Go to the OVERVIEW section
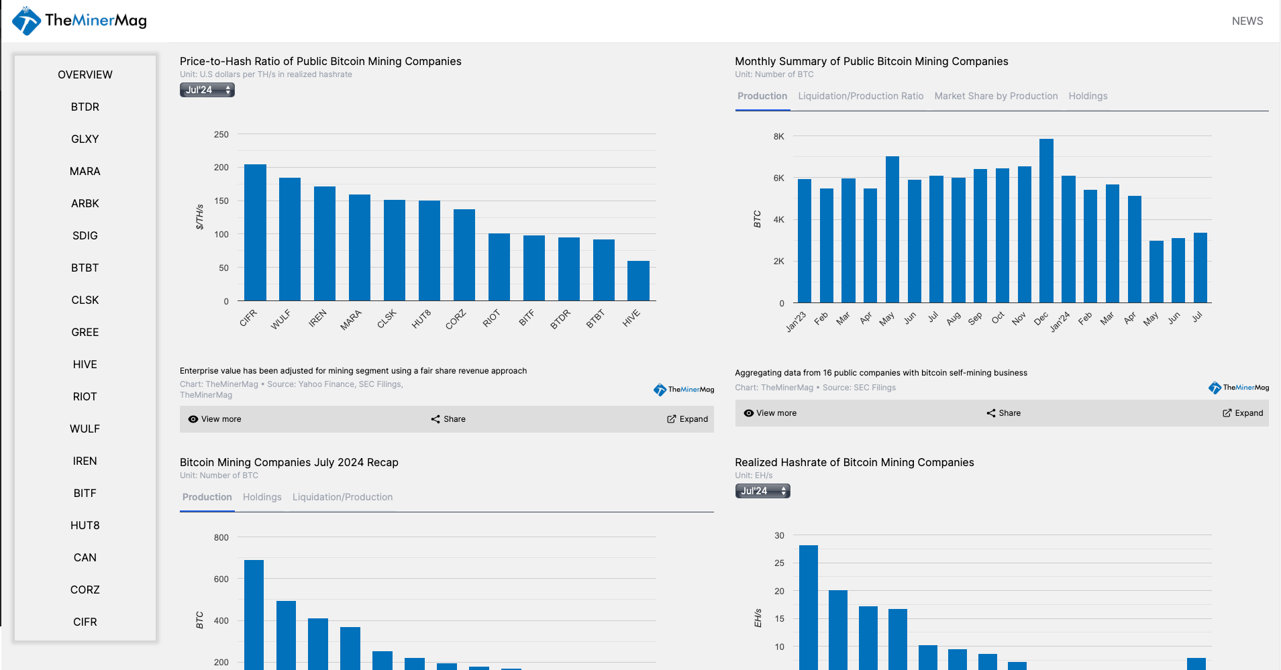This screenshot has width=1281, height=670. (x=85, y=74)
